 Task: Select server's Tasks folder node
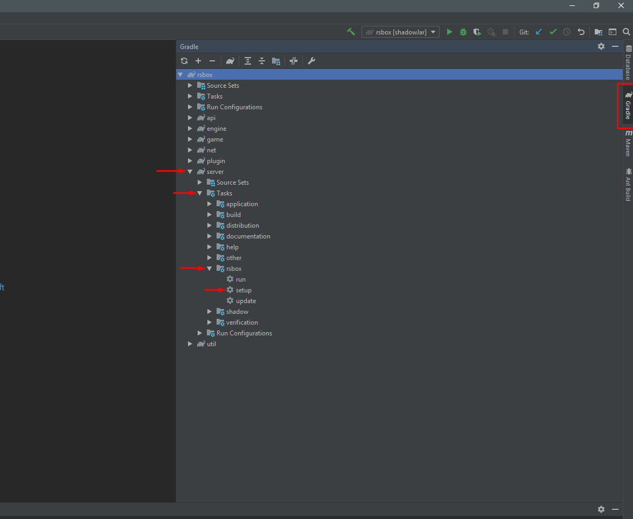224,193
